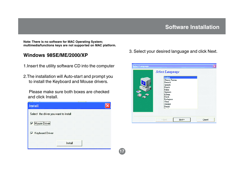Close the Select Language window
Viewport: 244px width, 170px height.
(214, 66)
